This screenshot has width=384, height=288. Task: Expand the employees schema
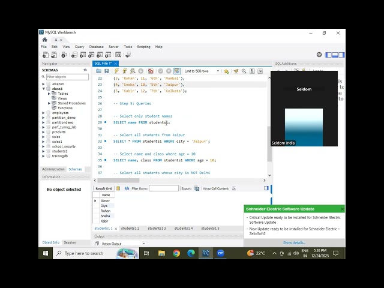point(43,113)
